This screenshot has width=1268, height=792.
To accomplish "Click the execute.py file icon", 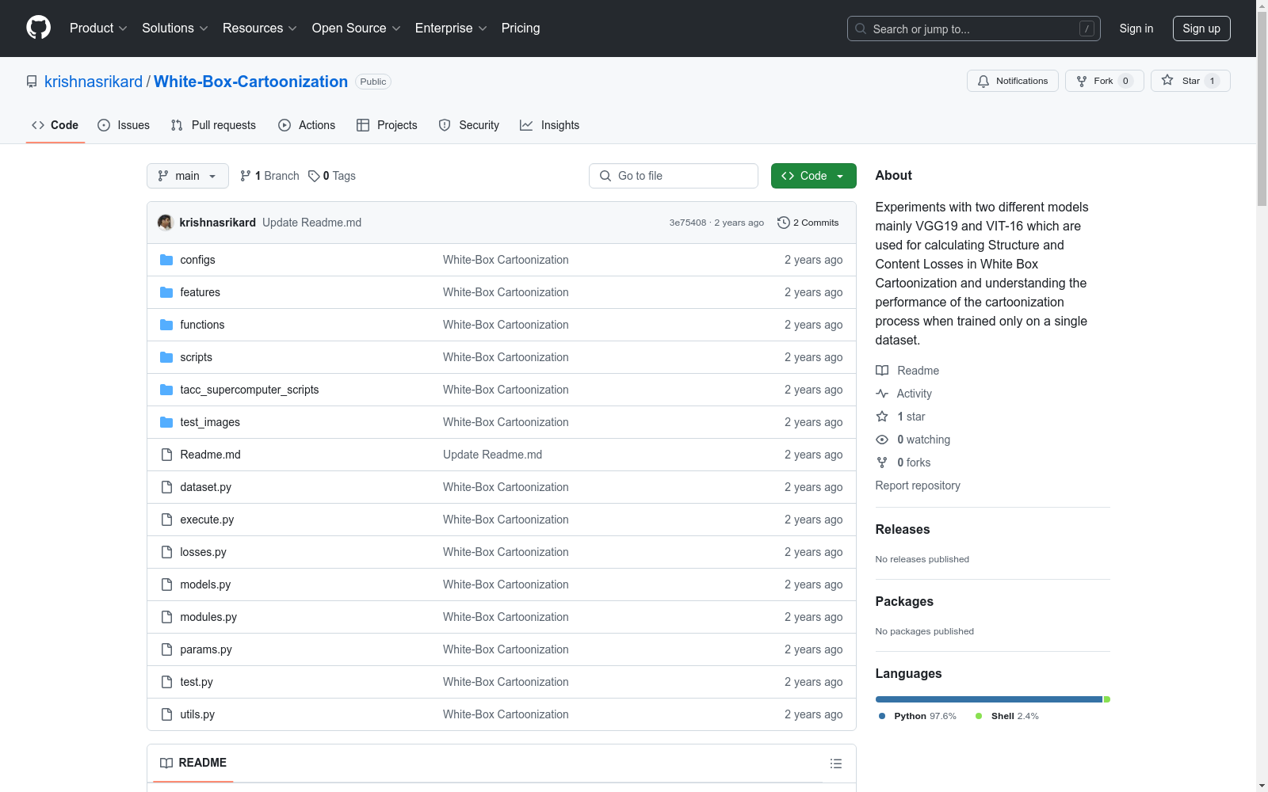I will 166,520.
